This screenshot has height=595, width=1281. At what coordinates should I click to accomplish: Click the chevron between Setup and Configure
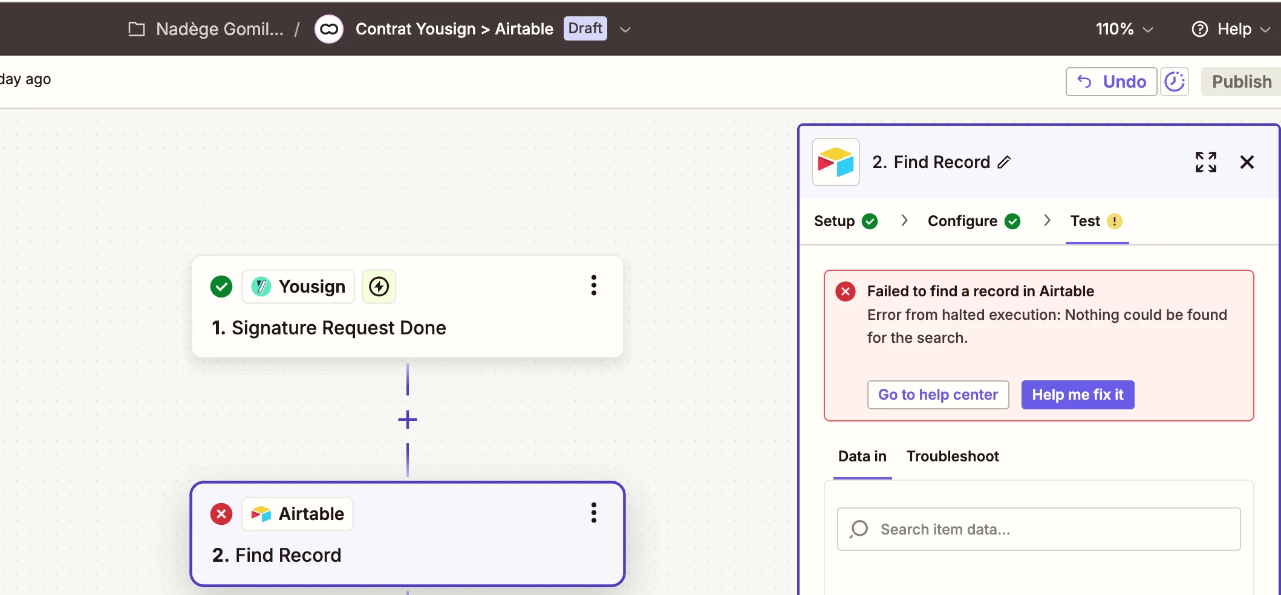904,221
